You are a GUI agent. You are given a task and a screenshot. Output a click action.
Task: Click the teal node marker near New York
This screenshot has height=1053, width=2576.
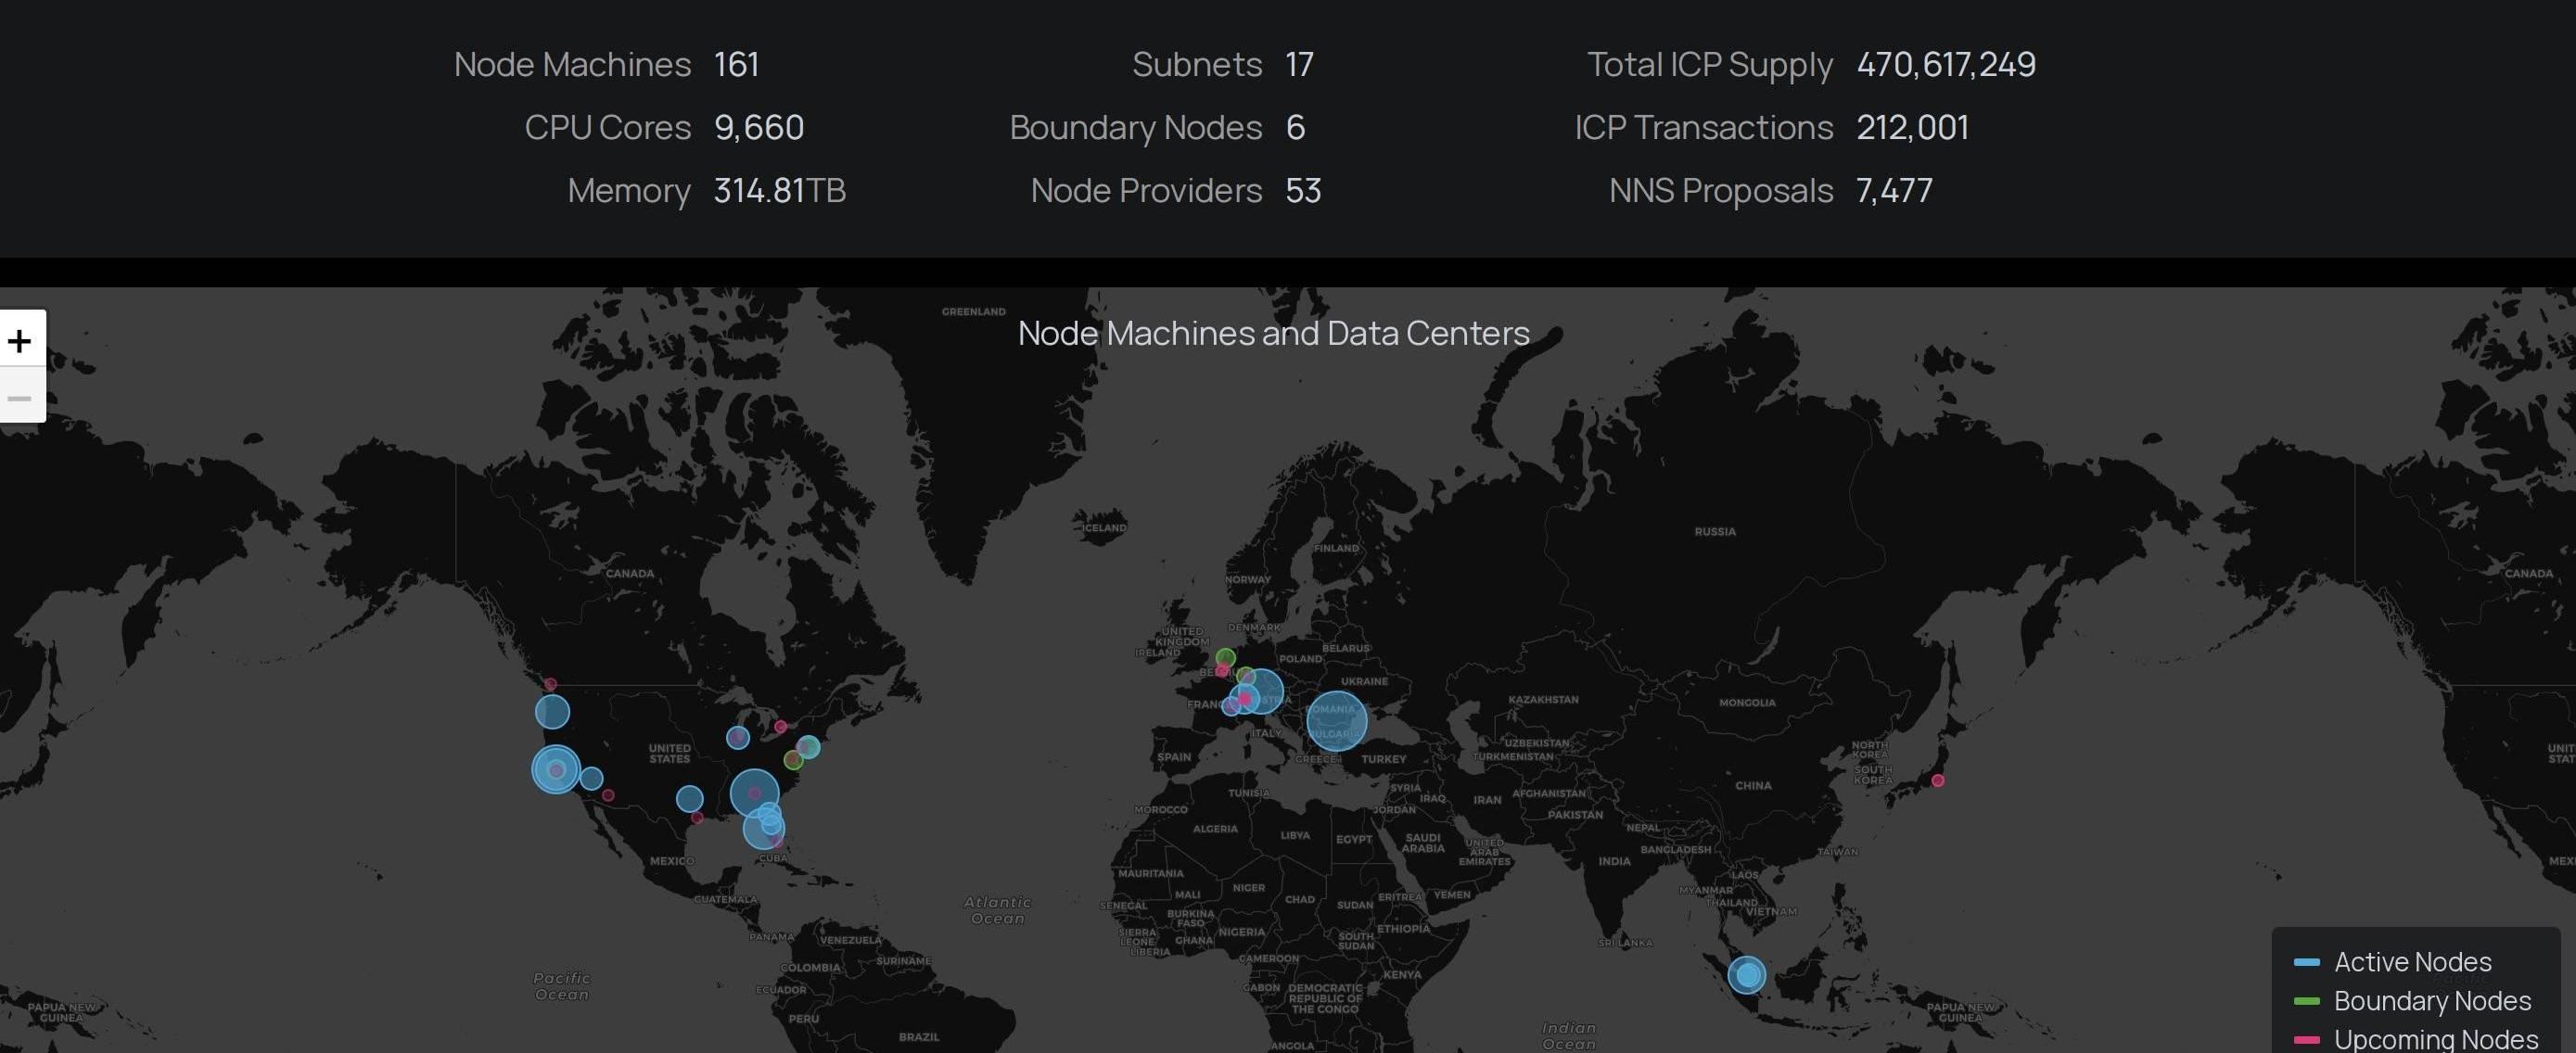point(808,747)
